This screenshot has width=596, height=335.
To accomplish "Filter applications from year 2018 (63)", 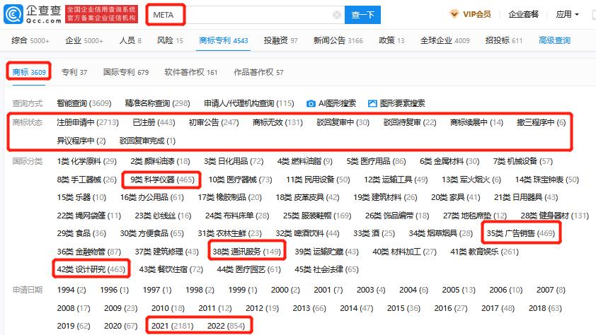I will pos(545,308).
